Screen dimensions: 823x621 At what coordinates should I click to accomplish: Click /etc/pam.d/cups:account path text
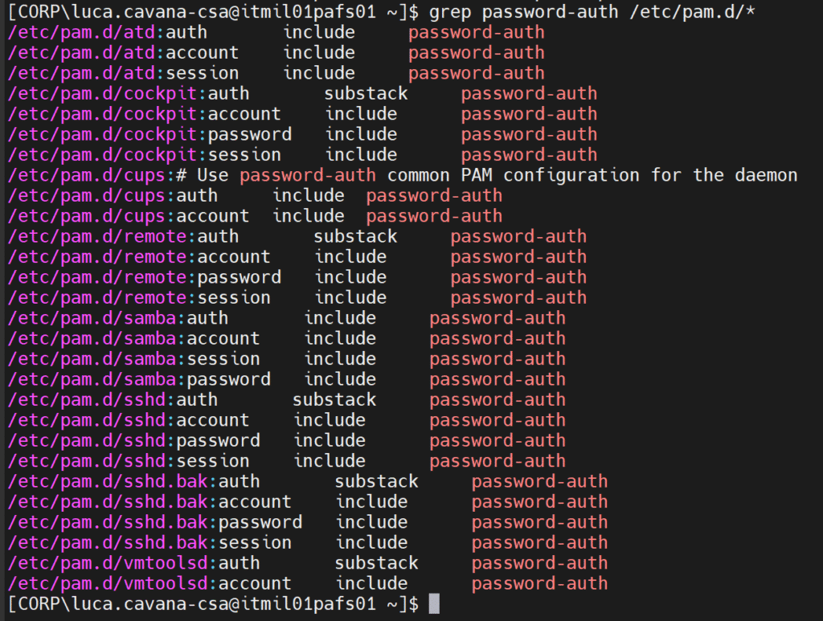tap(129, 216)
